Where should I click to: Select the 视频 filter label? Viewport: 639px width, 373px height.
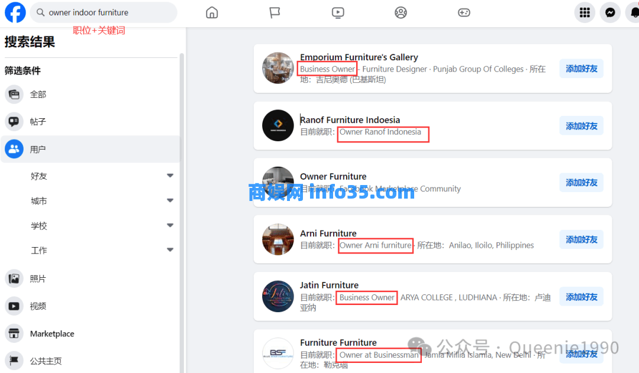tap(38, 306)
